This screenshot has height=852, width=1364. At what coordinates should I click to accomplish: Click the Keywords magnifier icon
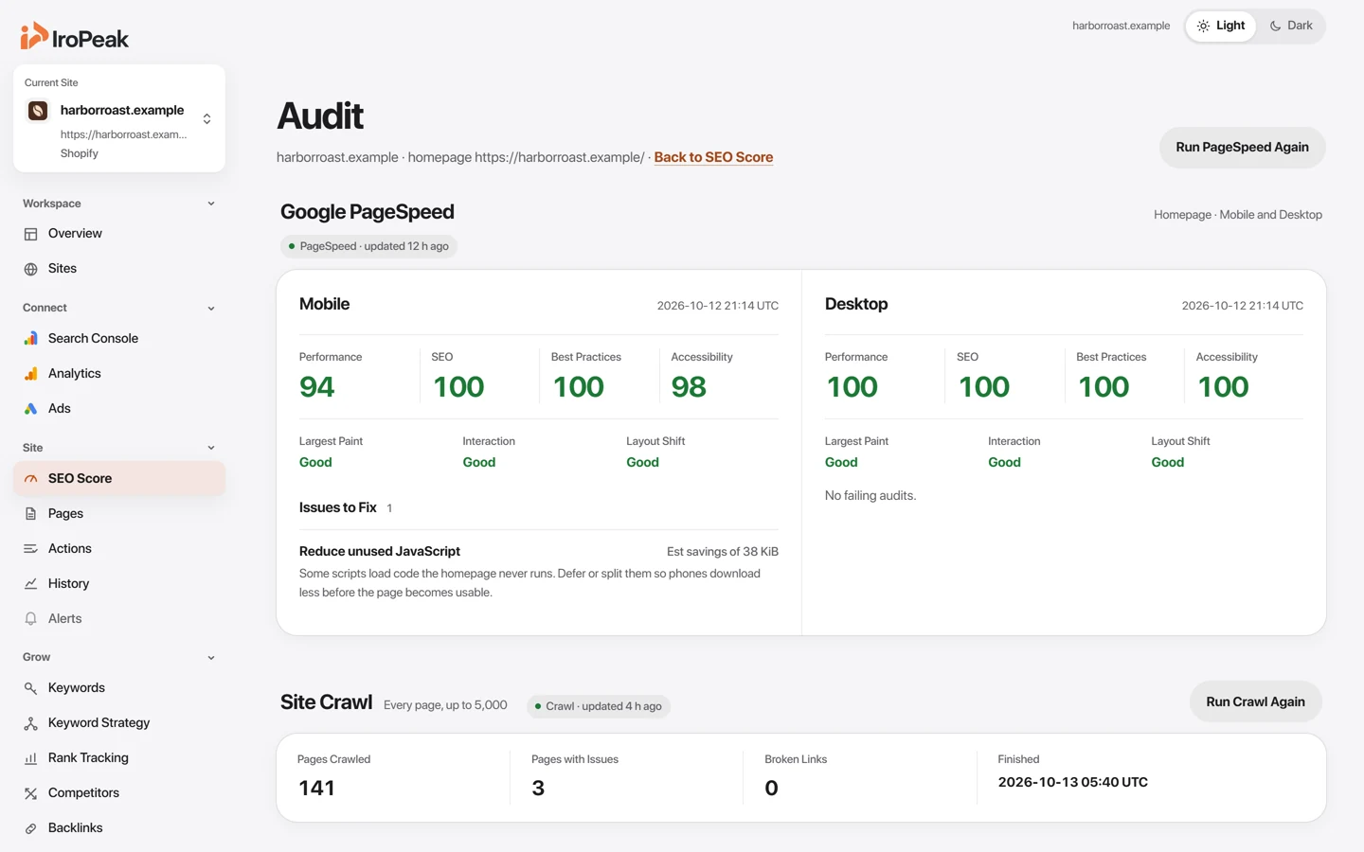30,688
